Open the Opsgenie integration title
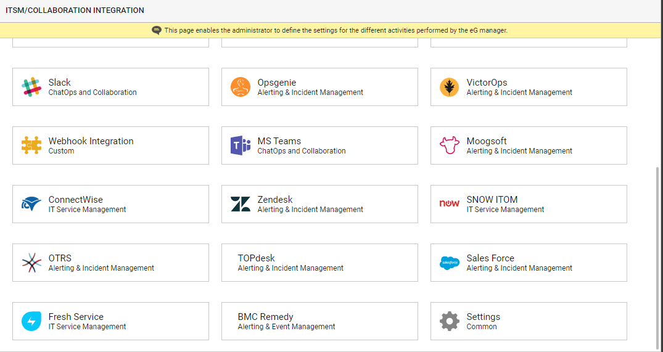This screenshot has height=352, width=663. (x=277, y=83)
